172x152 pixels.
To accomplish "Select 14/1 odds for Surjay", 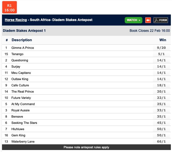I will [x=161, y=66].
